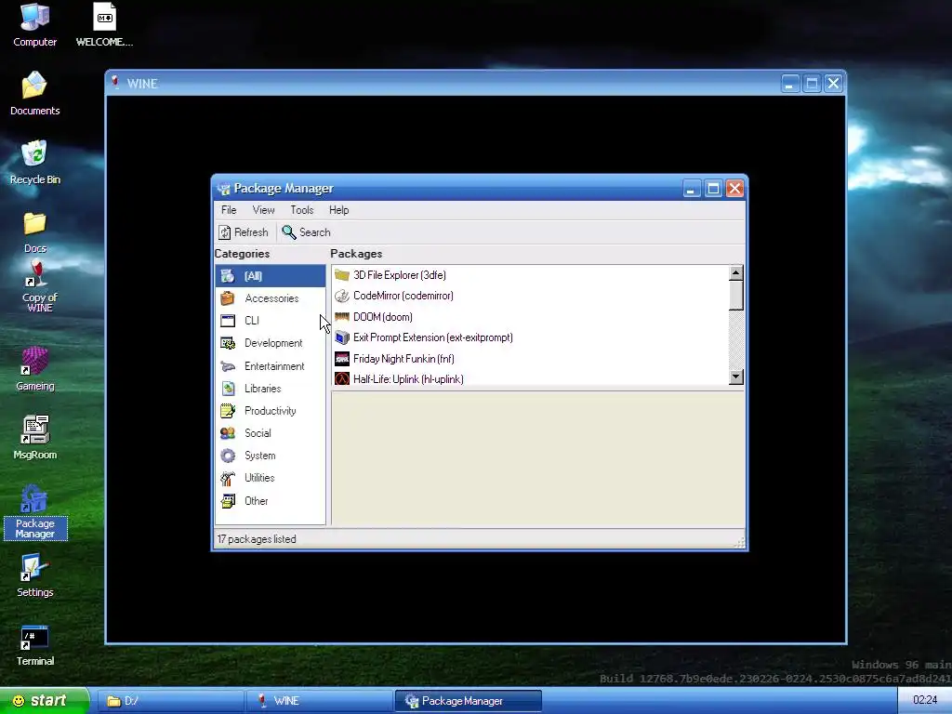
Task: Open the Tools menu
Action: 302,210
